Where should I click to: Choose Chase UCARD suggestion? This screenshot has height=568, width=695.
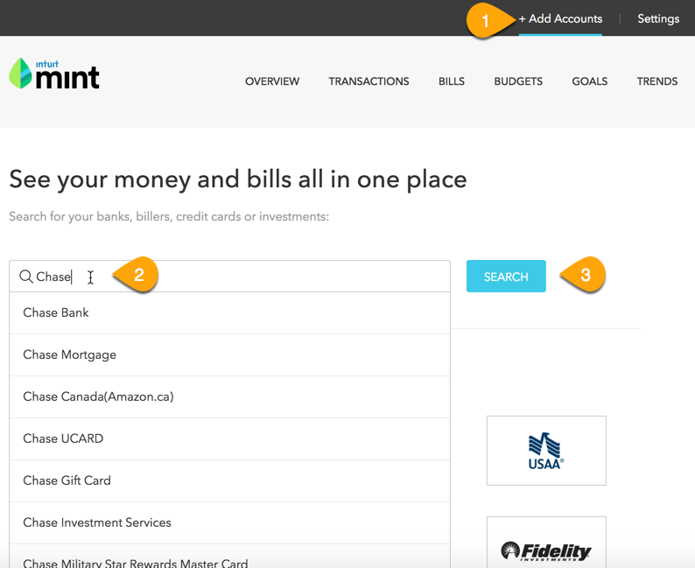pos(229,438)
